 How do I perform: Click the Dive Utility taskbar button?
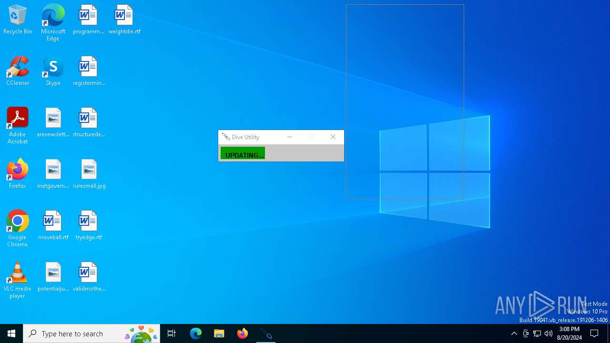[266, 333]
